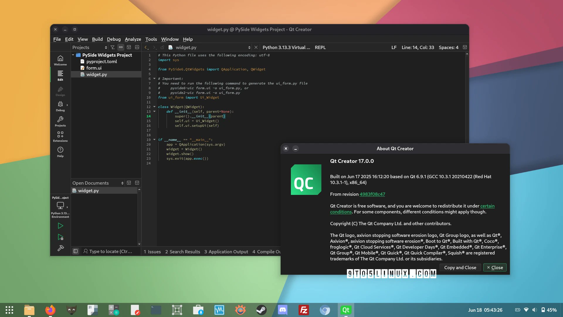Run the project with the green play icon
Viewport: 563px width, 317px height.
(x=60, y=225)
